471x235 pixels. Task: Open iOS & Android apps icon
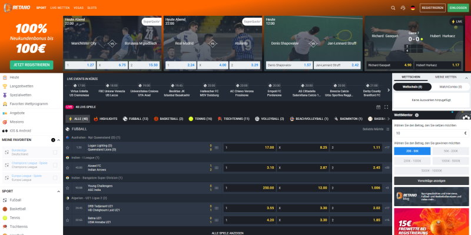click(5, 130)
